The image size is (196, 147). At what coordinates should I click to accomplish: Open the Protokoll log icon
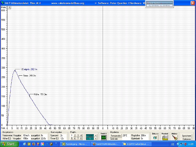point(165,138)
